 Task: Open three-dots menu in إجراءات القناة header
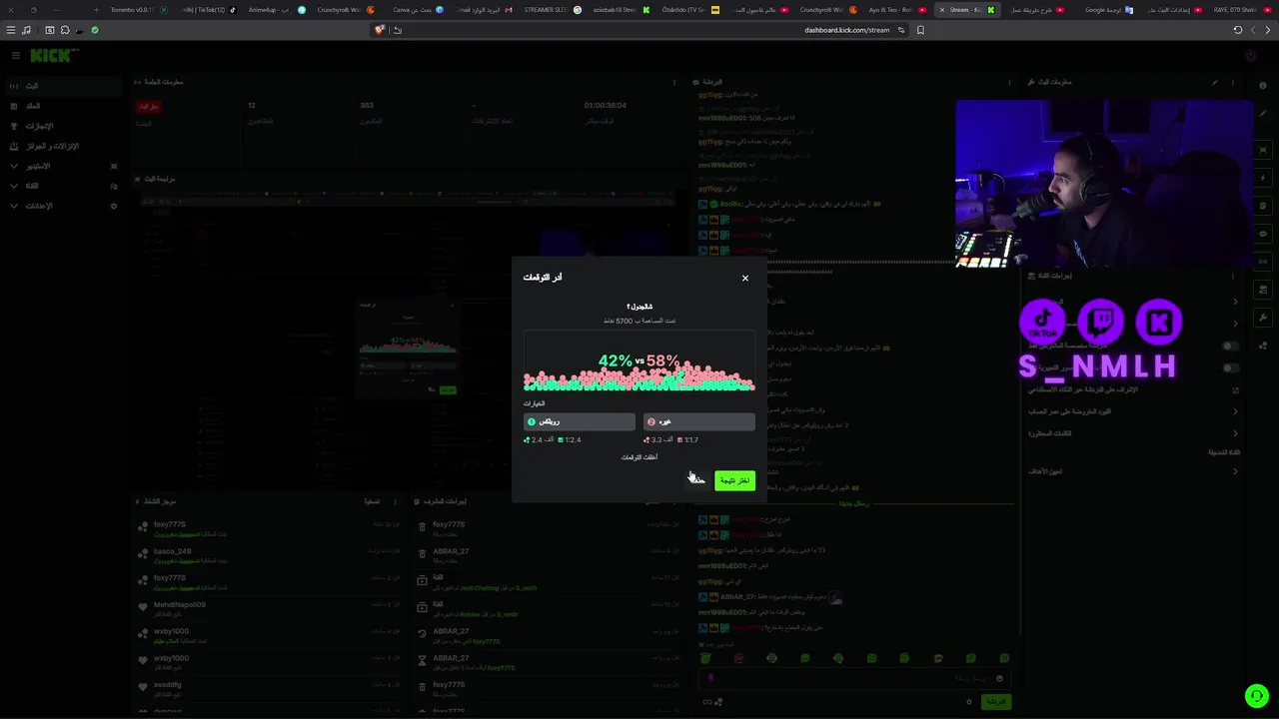(x=1233, y=276)
